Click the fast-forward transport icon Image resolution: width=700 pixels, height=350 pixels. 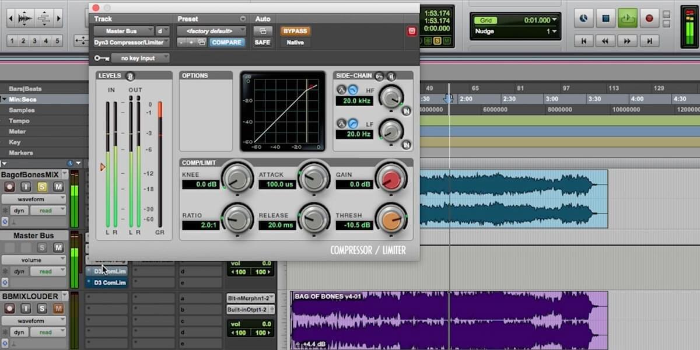pos(628,41)
